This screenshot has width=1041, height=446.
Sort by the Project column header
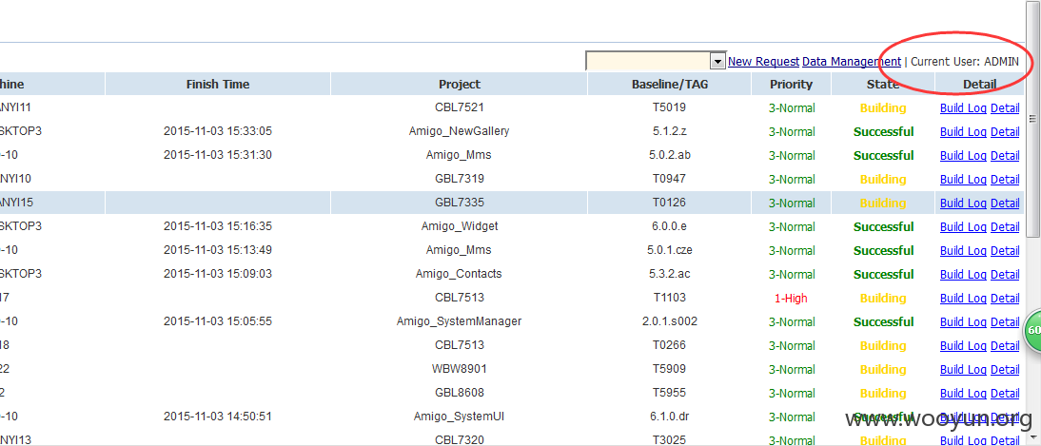[460, 85]
